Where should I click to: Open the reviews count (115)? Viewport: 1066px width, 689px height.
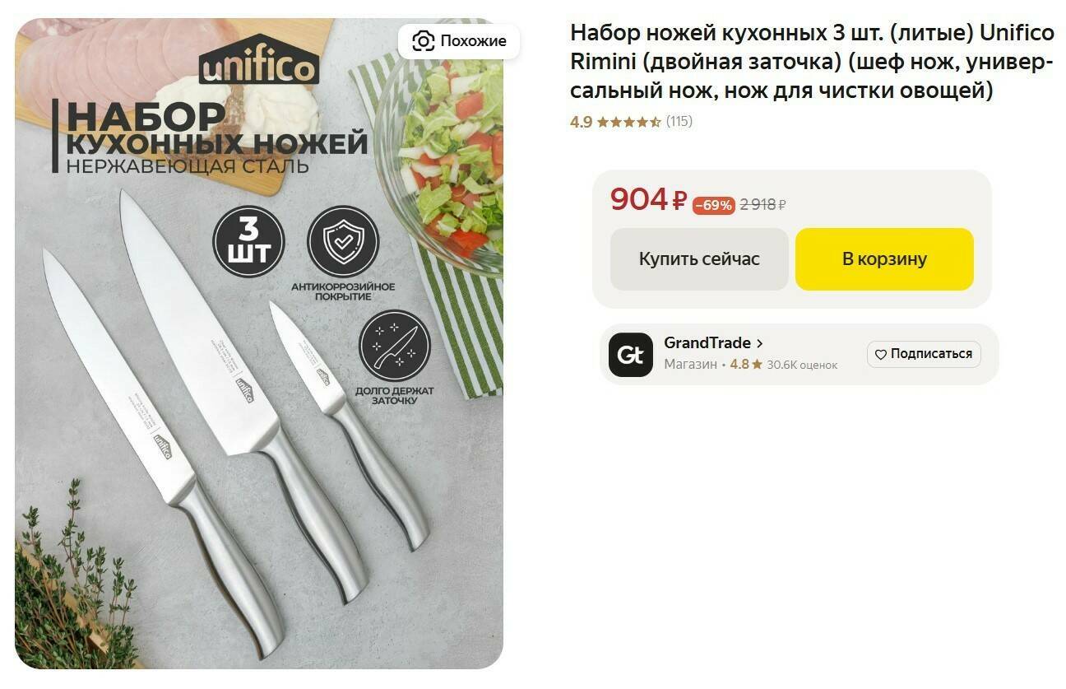(679, 122)
